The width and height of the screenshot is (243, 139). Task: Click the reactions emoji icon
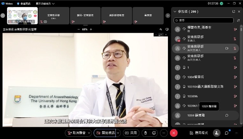pyautogui.click(x=154, y=133)
